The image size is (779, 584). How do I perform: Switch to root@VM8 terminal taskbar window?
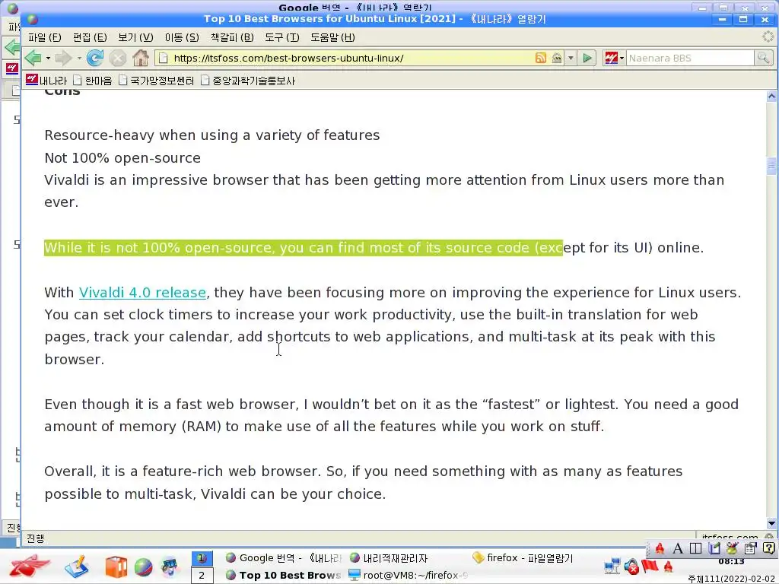(x=409, y=575)
